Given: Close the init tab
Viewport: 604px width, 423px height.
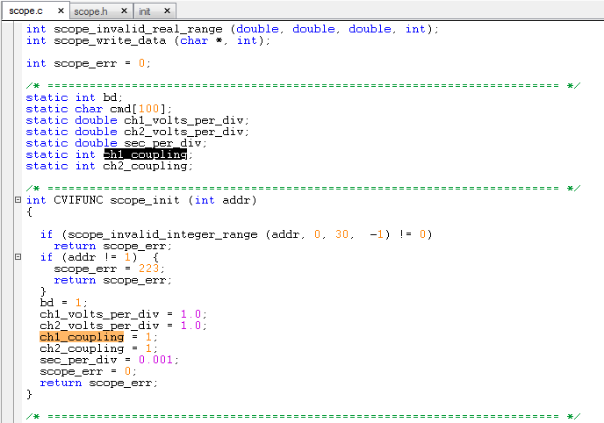Looking at the screenshot, I should (167, 11).
